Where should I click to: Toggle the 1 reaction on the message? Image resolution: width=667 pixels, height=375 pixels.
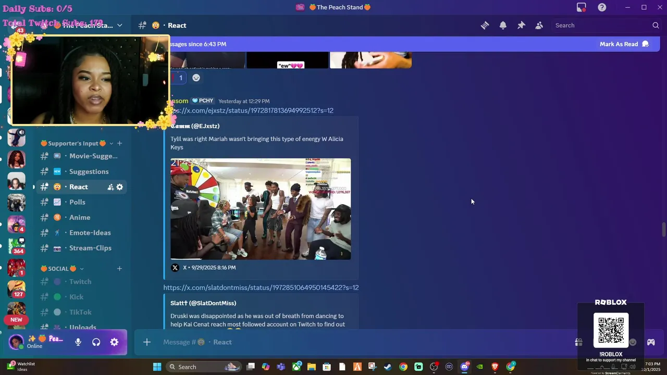point(177,78)
